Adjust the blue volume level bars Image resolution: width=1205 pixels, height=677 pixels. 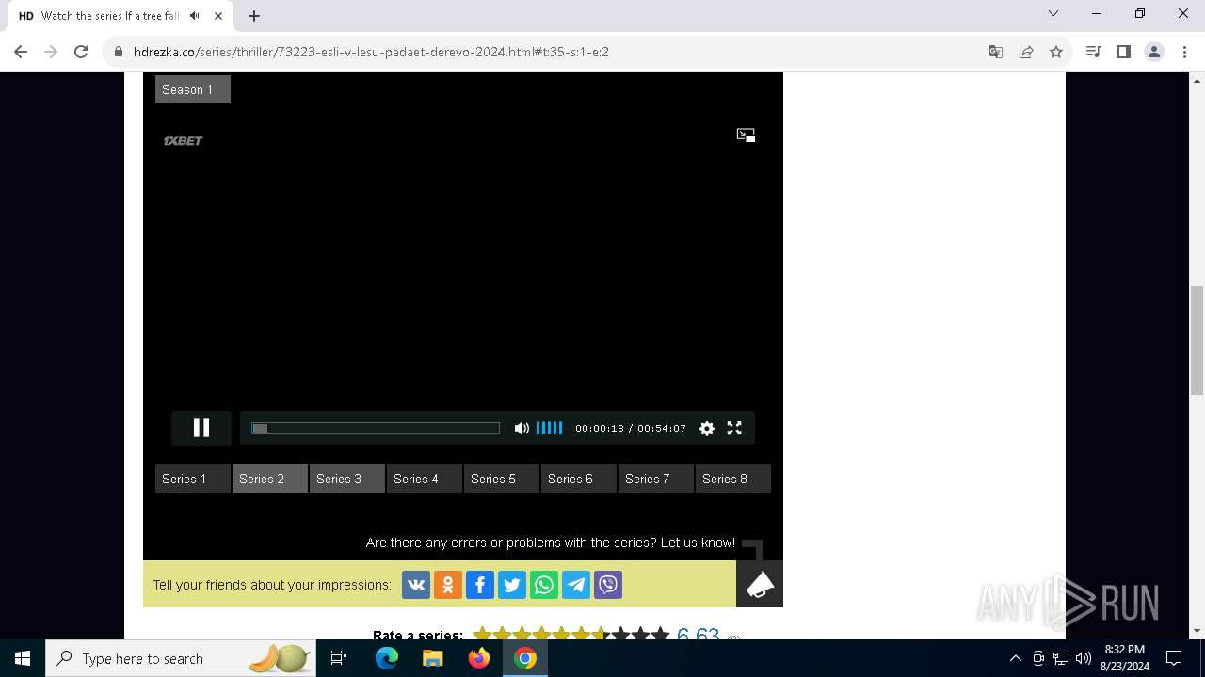pos(549,428)
